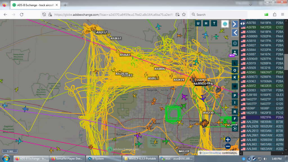288x162 pixels.
Task: Open Windows Start menu orb
Action: (6, 159)
